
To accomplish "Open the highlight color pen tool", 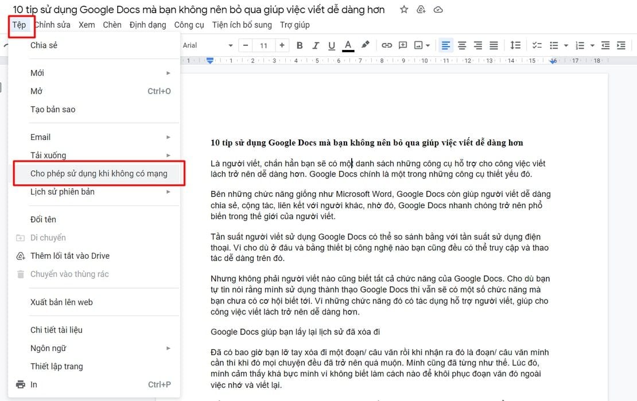I will pos(365,45).
